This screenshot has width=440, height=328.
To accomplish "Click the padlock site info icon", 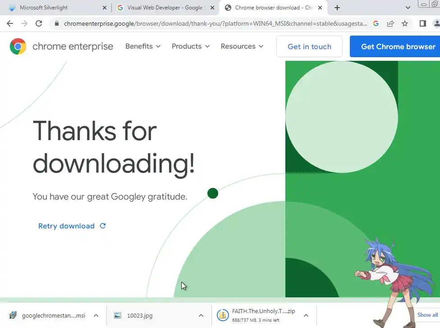I will click(57, 23).
